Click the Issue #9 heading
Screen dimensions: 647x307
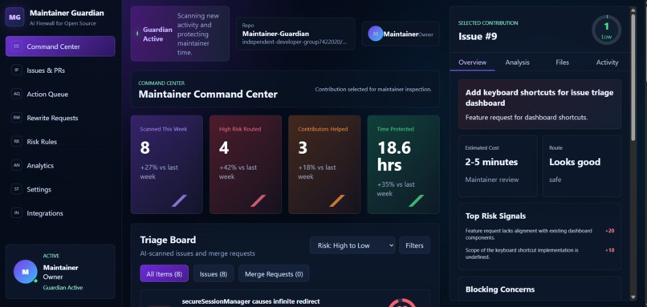[x=478, y=36]
